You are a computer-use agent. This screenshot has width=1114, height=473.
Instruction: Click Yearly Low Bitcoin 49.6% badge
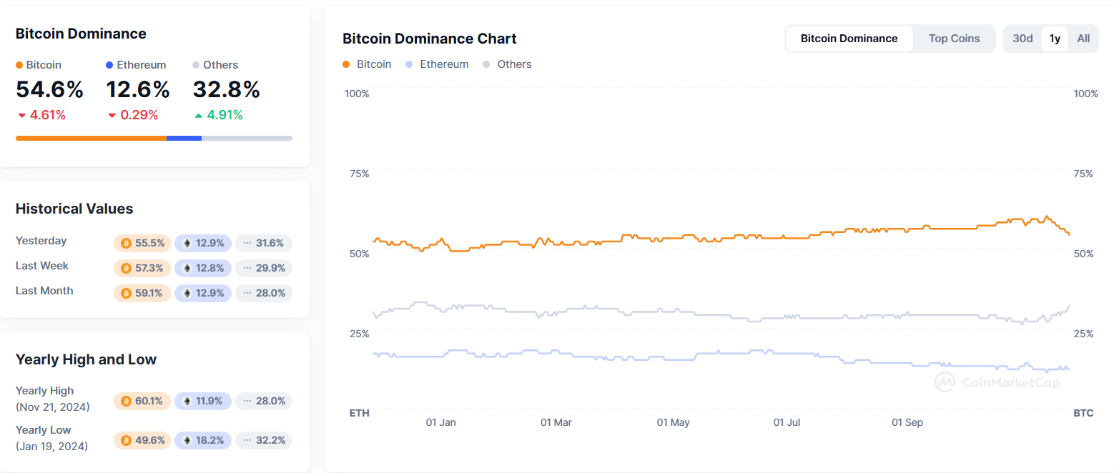point(142,441)
